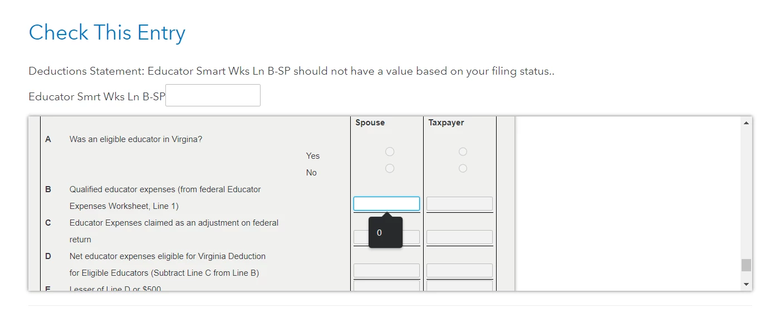775x322 pixels.
Task: Click the tooltip showing 0 value
Action: [x=385, y=232]
